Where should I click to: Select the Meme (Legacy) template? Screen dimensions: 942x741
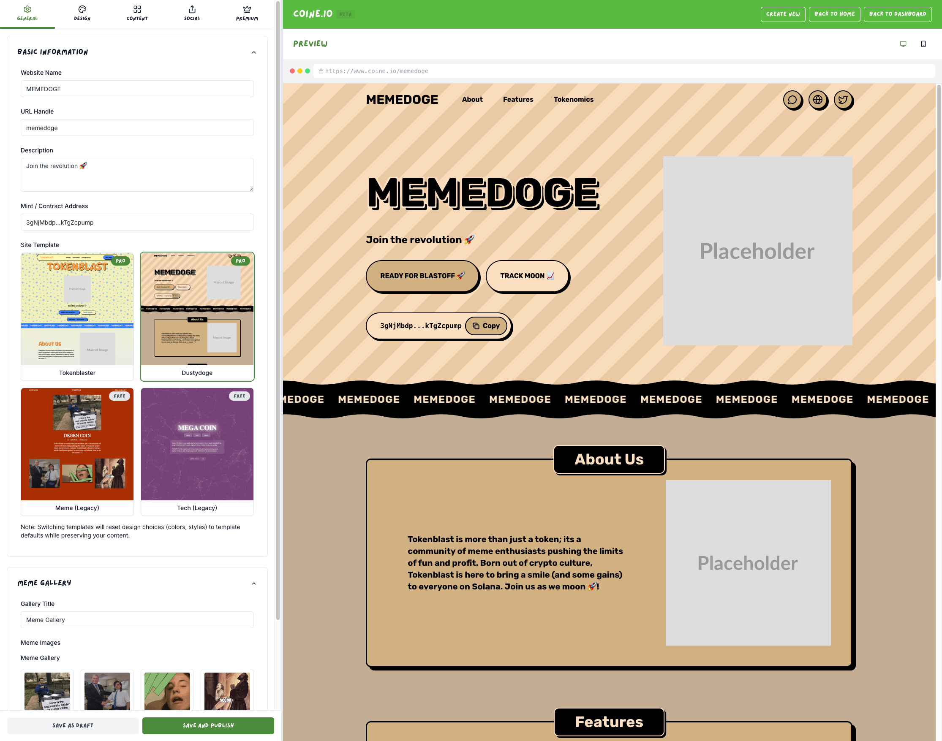(77, 451)
